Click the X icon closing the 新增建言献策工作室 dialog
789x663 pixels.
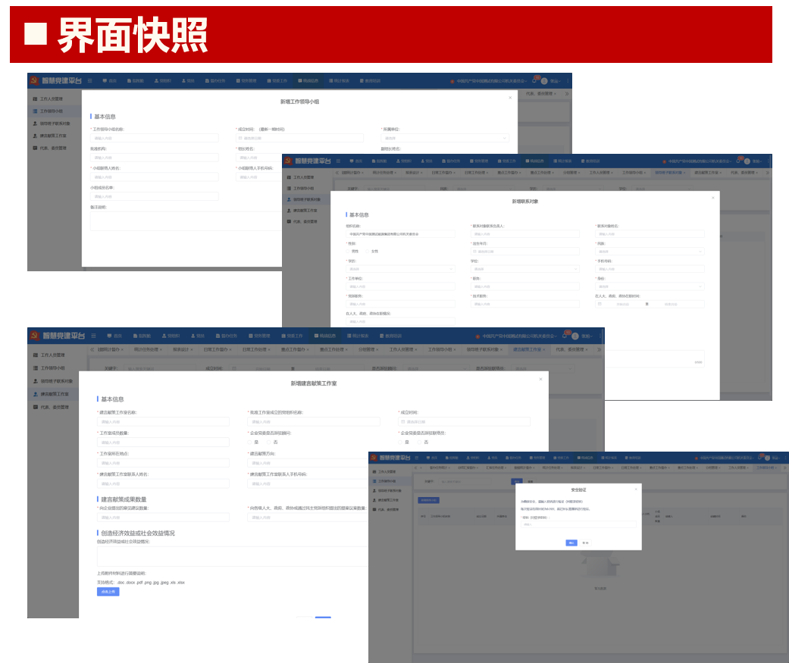coord(540,379)
